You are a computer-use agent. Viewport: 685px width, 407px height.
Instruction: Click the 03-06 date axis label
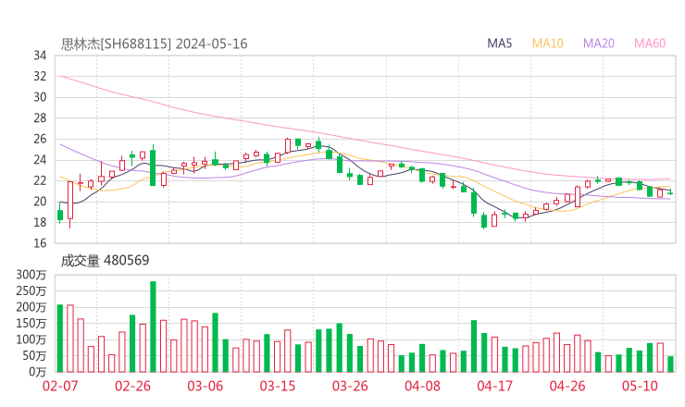point(205,386)
